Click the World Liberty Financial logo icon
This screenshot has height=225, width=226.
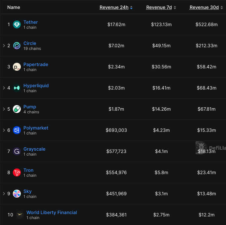[20, 215]
